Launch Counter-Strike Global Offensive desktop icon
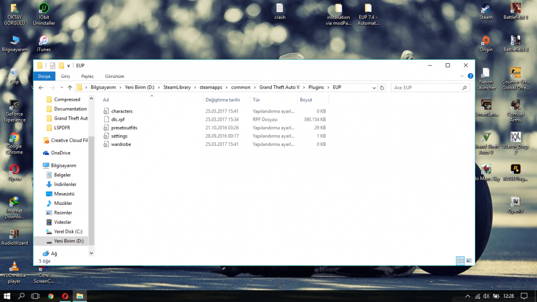537x302 pixels. tap(516, 79)
